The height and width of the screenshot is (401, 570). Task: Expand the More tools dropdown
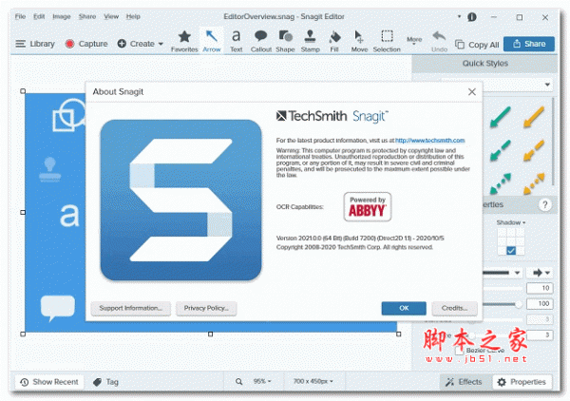[414, 41]
